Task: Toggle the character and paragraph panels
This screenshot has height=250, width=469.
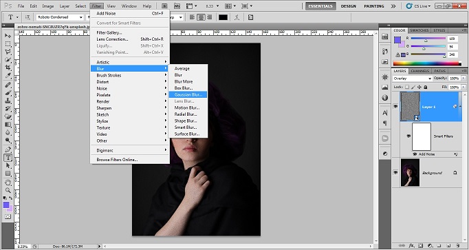Action: [250, 17]
